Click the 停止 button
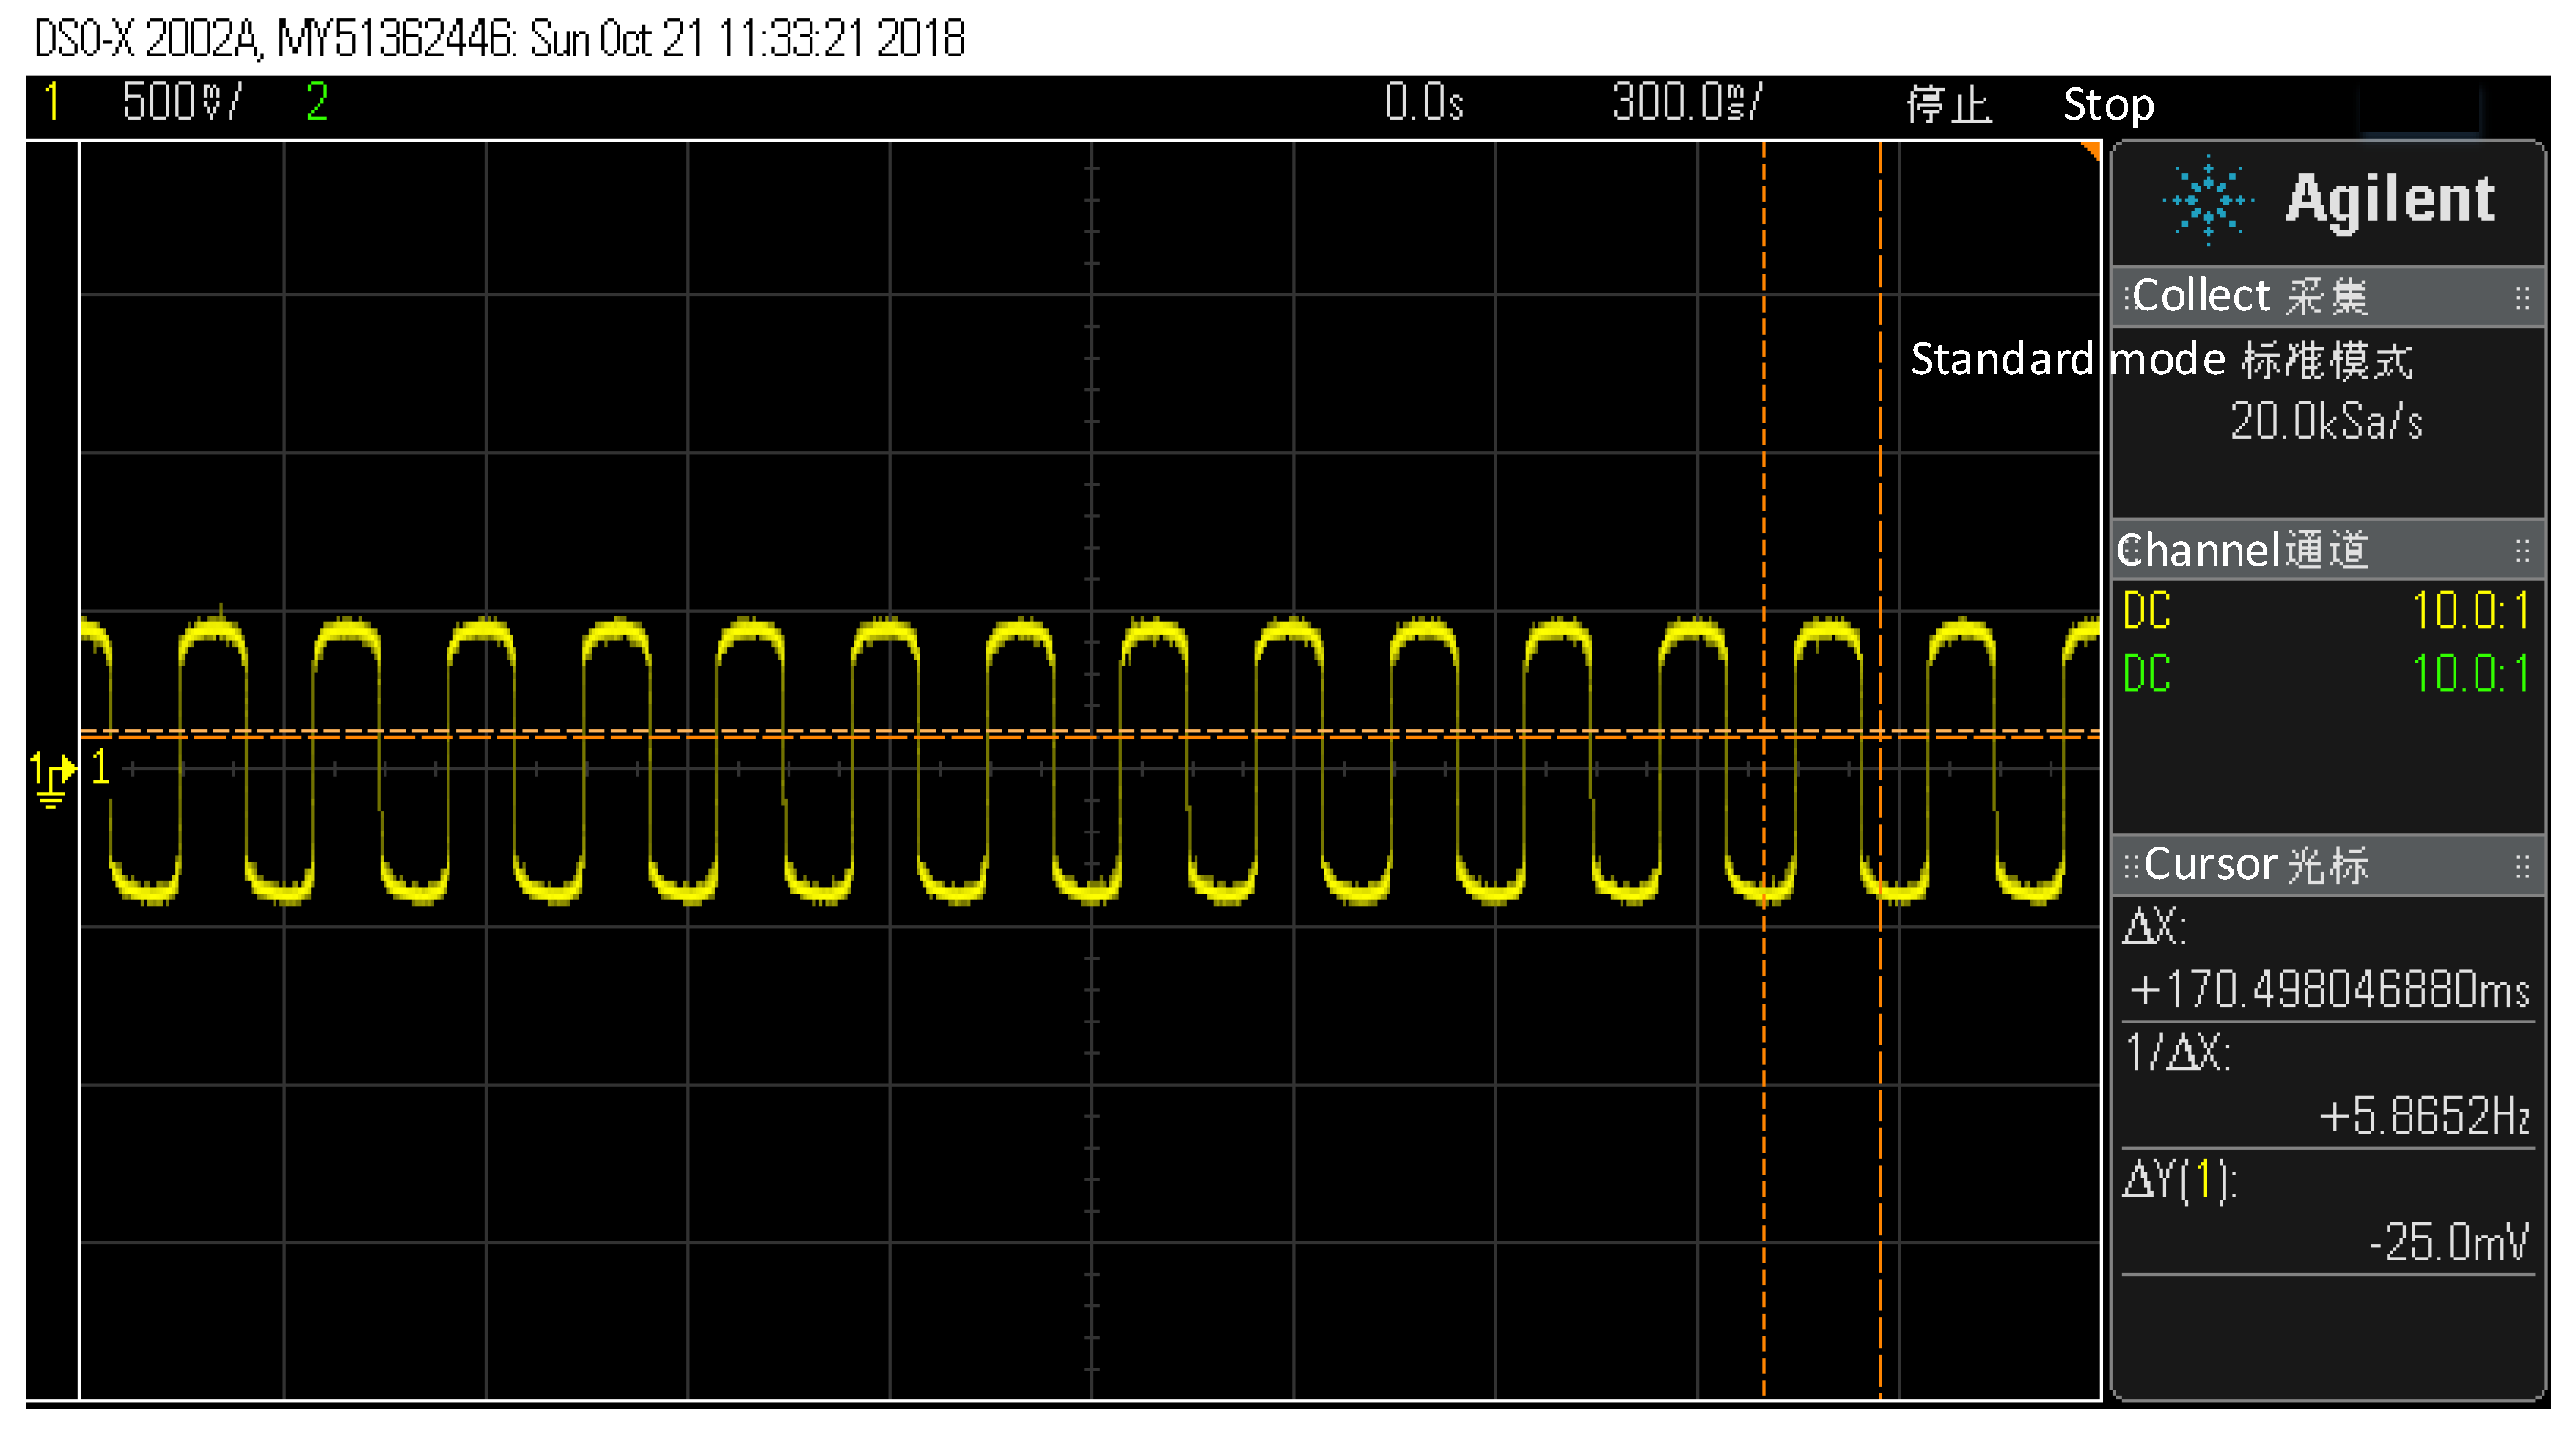Viewport: 2576px width, 1438px height. coord(1948,104)
